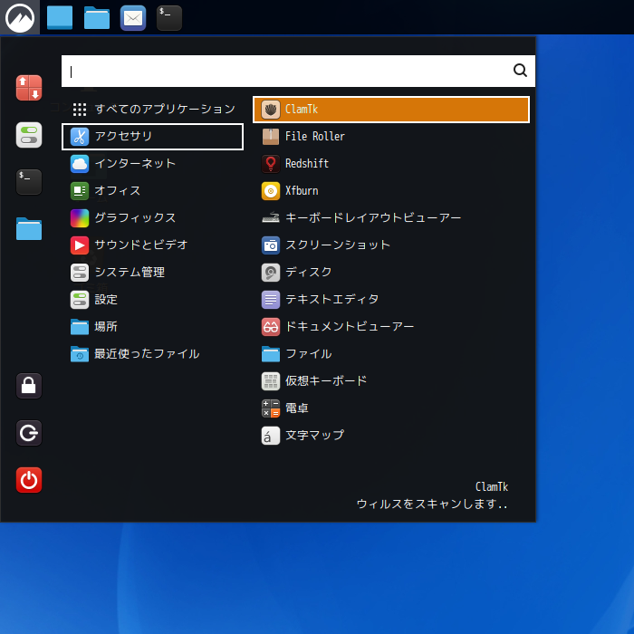This screenshot has width=634, height=634.
Task: Launch 仮想キーボード
Action: click(x=391, y=381)
